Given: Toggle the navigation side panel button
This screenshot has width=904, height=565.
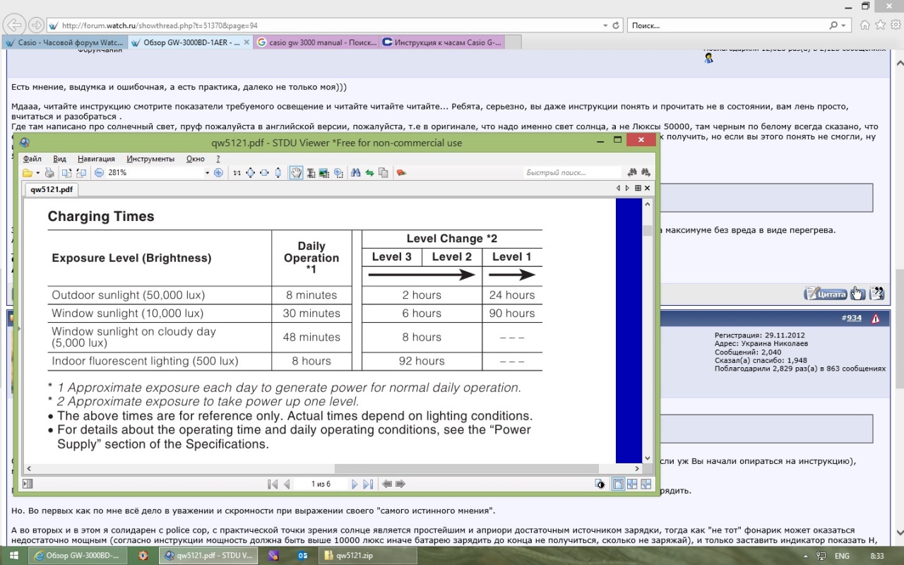Looking at the screenshot, I should click(x=28, y=484).
